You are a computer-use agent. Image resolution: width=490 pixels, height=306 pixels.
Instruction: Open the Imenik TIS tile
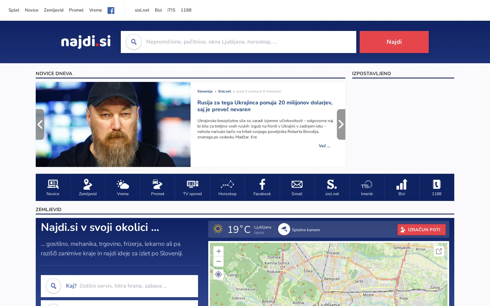pos(367,187)
